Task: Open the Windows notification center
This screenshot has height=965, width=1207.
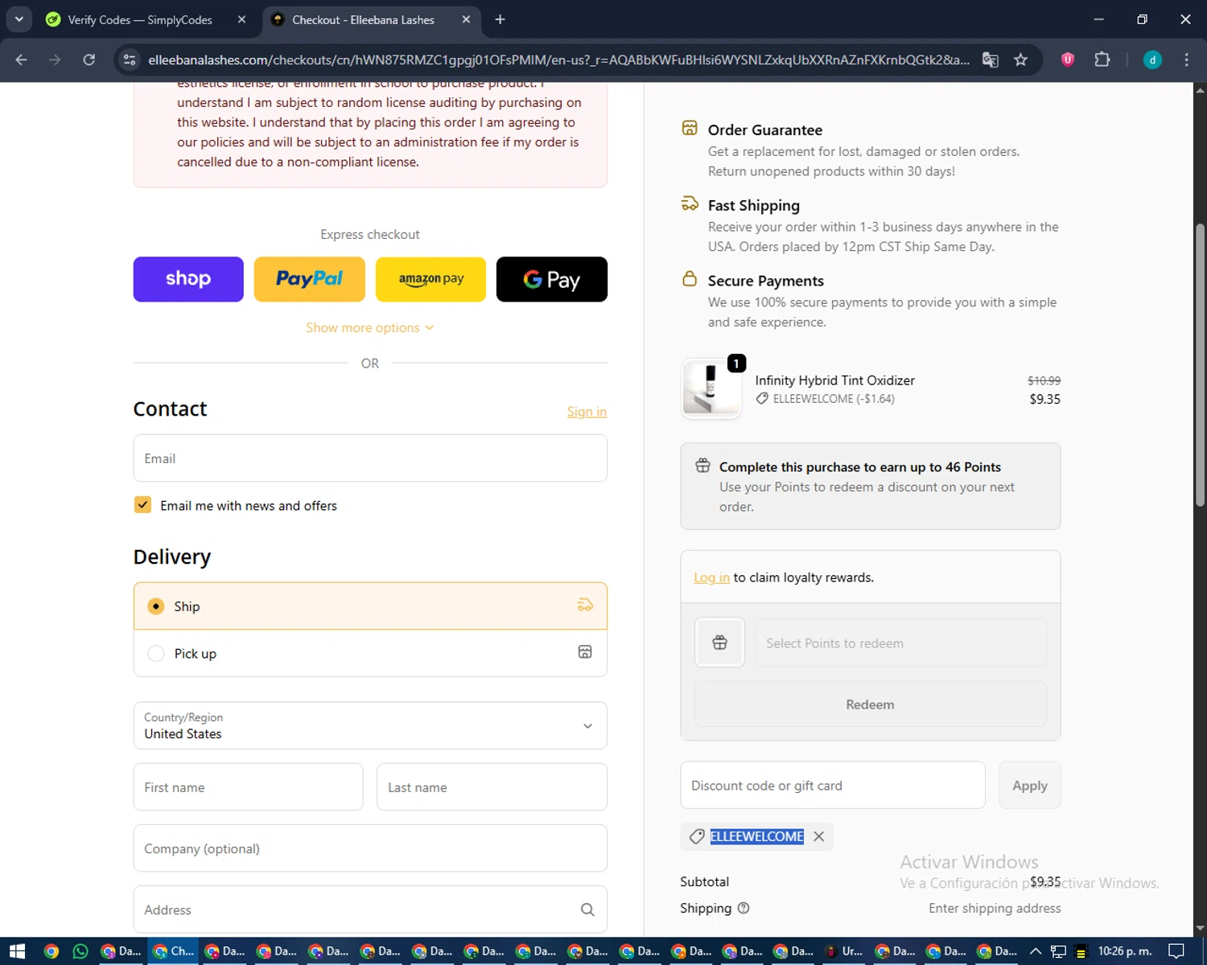Action: tap(1176, 951)
